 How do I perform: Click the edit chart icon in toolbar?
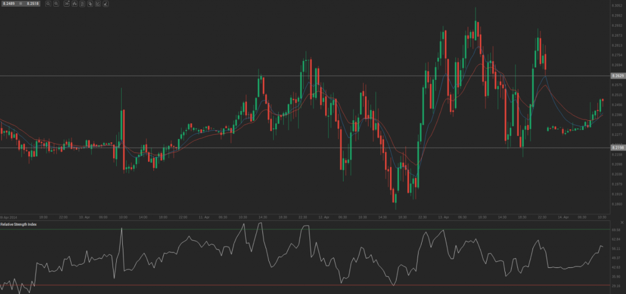pos(98,4)
